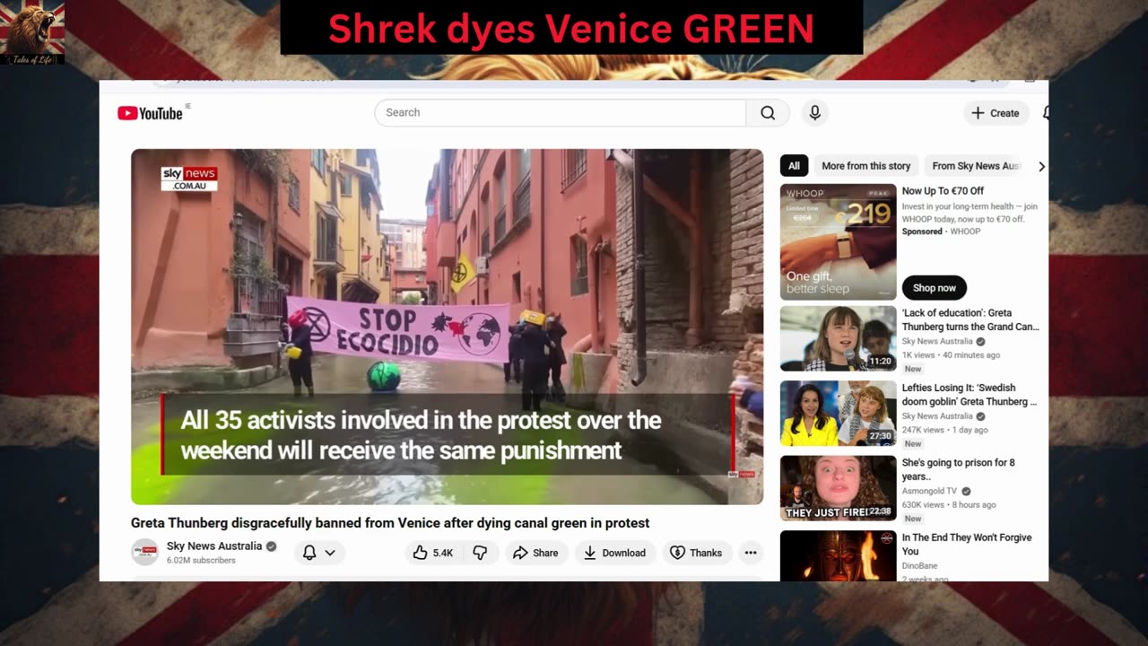
Task: Click 6.02M subscribers text
Action: 201,561
